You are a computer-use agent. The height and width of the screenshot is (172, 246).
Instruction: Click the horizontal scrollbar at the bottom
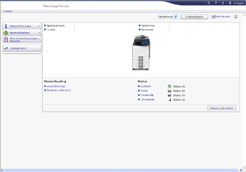[x=121, y=170]
